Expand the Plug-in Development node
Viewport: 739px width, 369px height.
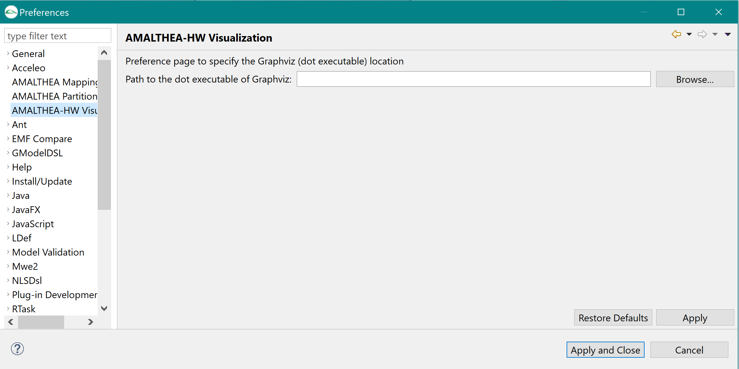click(x=8, y=295)
